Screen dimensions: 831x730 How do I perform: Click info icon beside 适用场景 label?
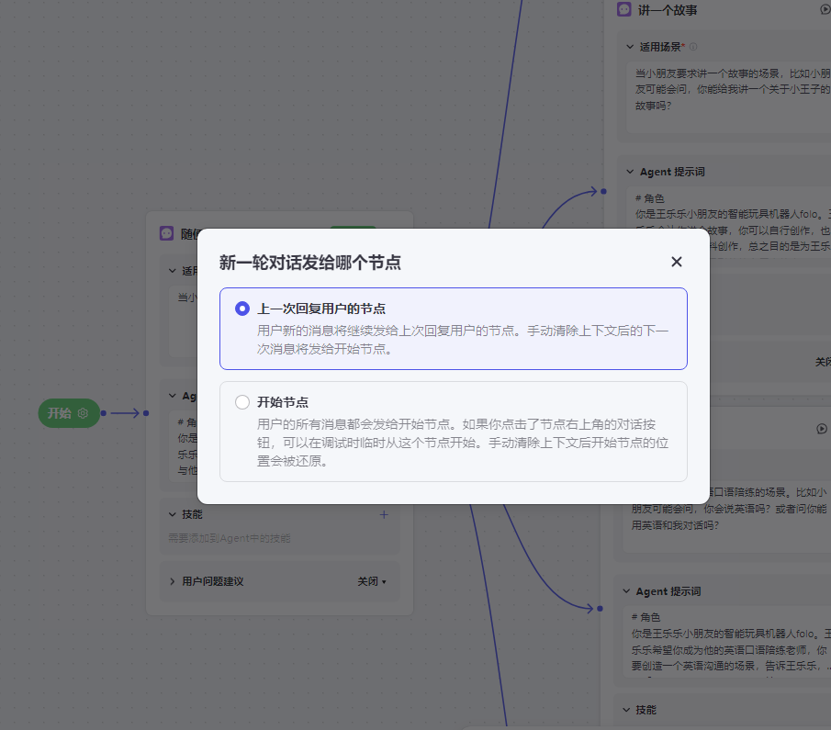[693, 47]
